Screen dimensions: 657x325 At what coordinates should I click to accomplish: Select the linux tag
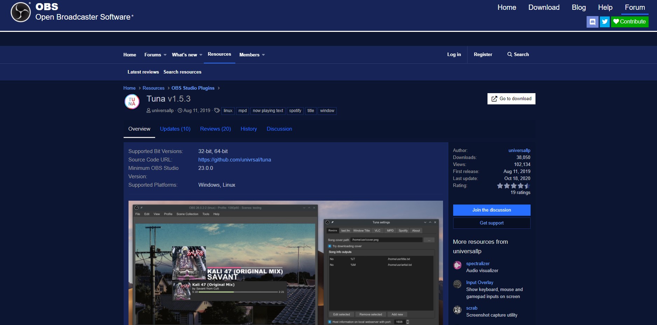[228, 111]
